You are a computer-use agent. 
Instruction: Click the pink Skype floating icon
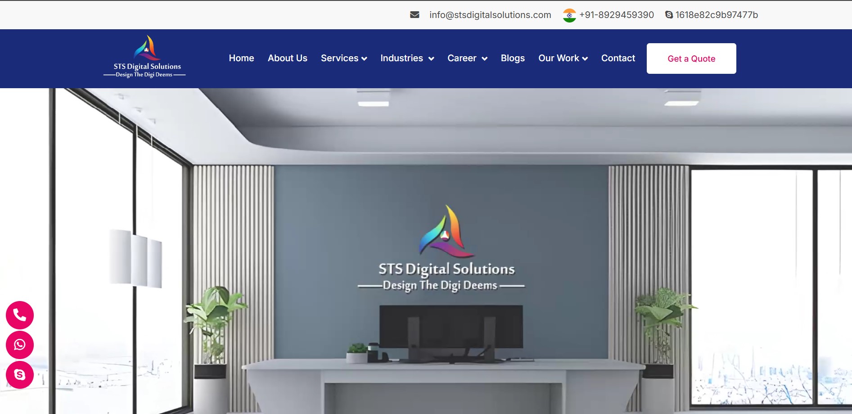(x=20, y=374)
